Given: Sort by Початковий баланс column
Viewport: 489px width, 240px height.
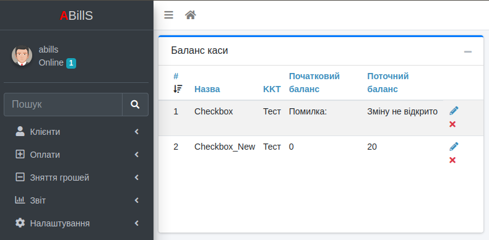Looking at the screenshot, I should click(x=314, y=83).
